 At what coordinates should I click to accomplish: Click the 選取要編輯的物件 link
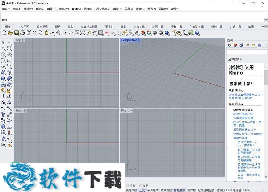click(245, 129)
